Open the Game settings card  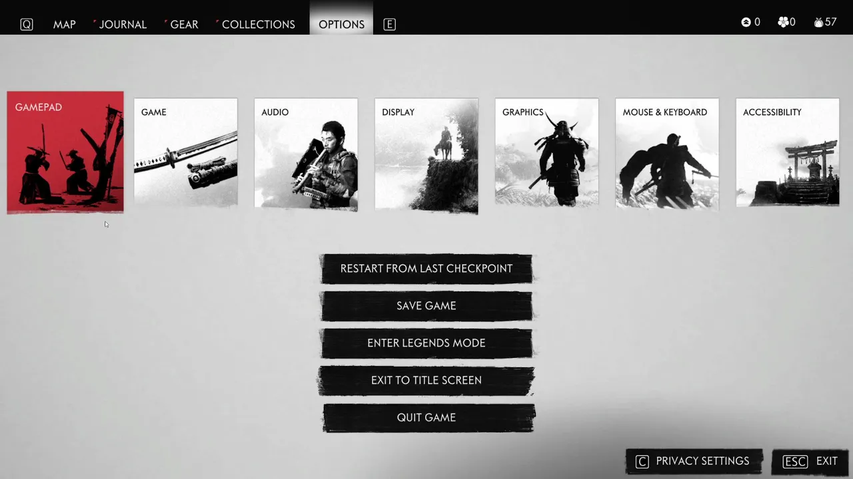coord(185,152)
